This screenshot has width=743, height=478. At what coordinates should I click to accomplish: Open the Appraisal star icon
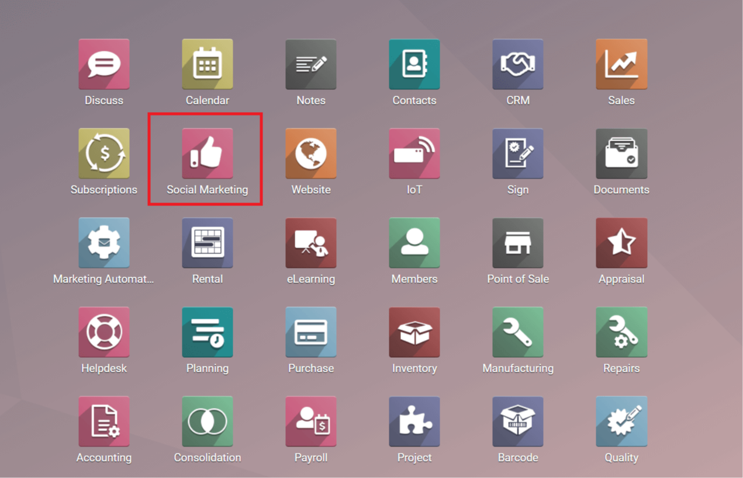[x=621, y=243]
